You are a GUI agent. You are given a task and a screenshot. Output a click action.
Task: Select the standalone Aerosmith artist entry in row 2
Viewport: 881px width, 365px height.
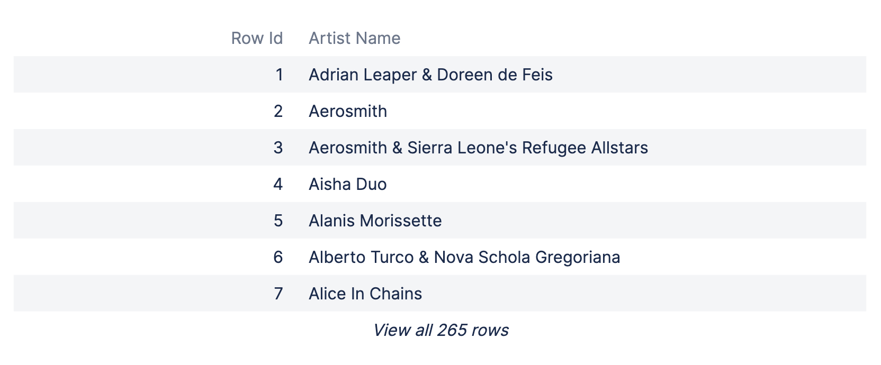coord(347,111)
